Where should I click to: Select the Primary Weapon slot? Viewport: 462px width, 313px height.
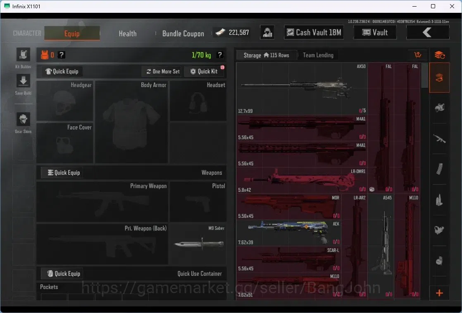(102, 202)
